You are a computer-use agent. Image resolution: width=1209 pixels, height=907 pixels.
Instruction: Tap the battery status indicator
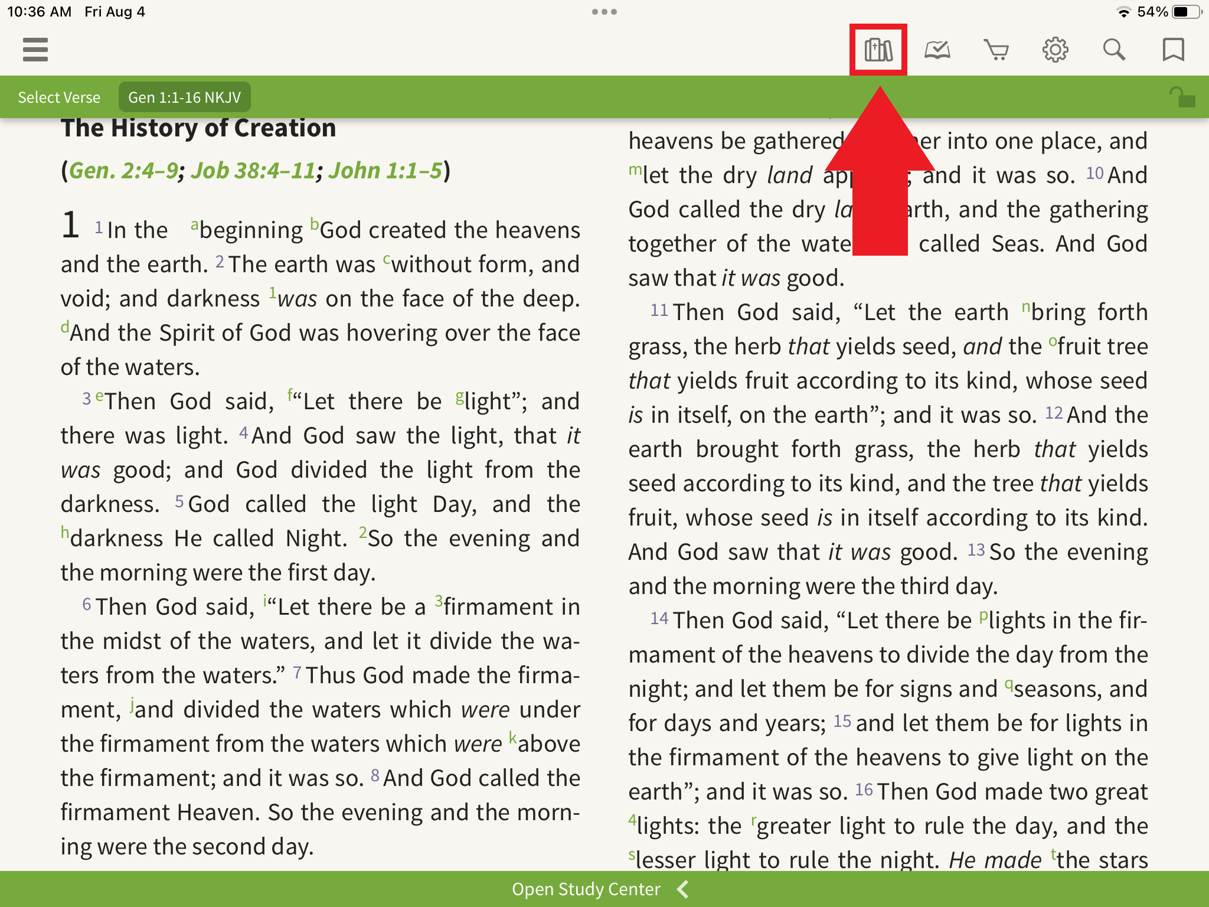tap(1187, 12)
